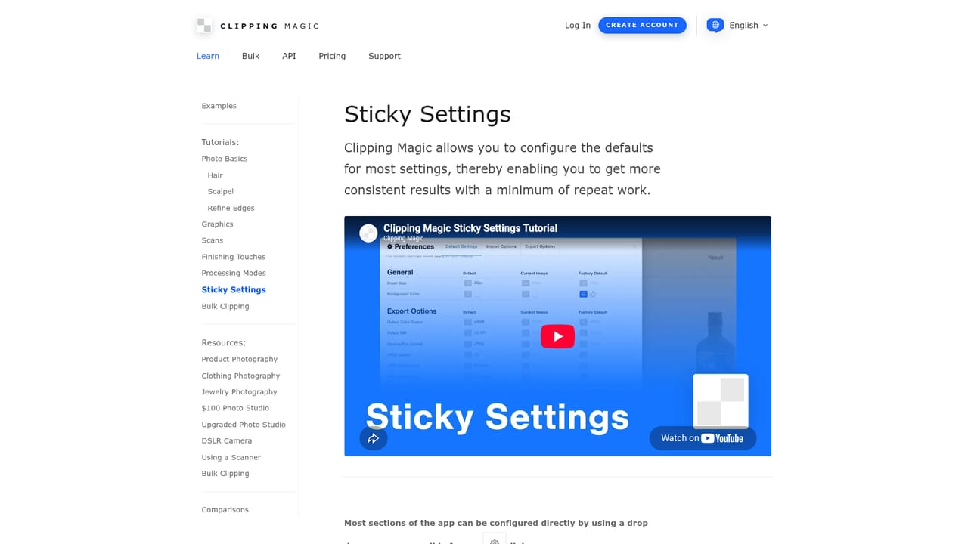This screenshot has width=968, height=544.
Task: Click the channel avatar in video header
Action: [x=368, y=233]
